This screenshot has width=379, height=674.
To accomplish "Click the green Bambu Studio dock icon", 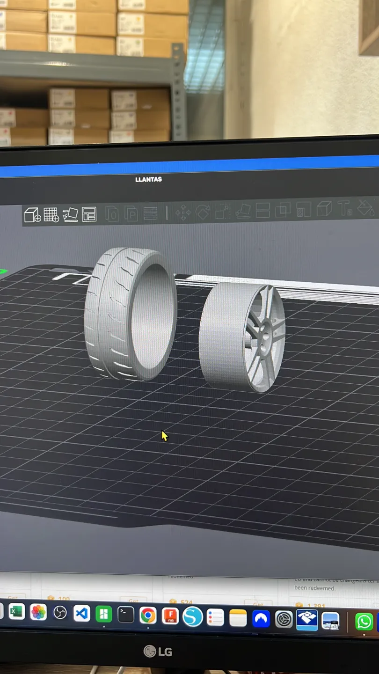I will tap(103, 614).
